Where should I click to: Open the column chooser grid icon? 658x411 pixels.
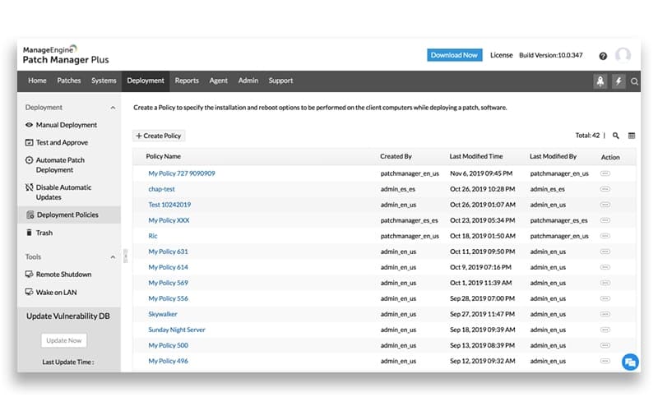pos(631,136)
